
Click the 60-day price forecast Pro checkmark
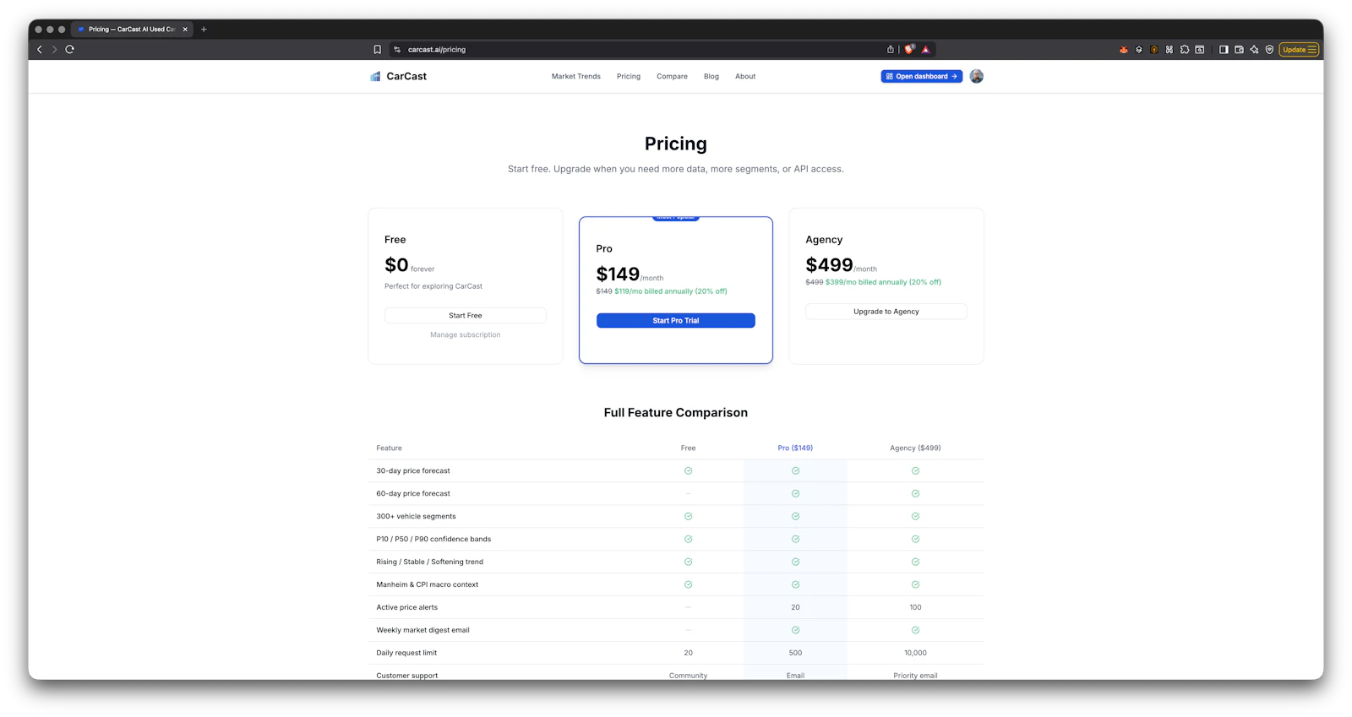pyautogui.click(x=795, y=493)
